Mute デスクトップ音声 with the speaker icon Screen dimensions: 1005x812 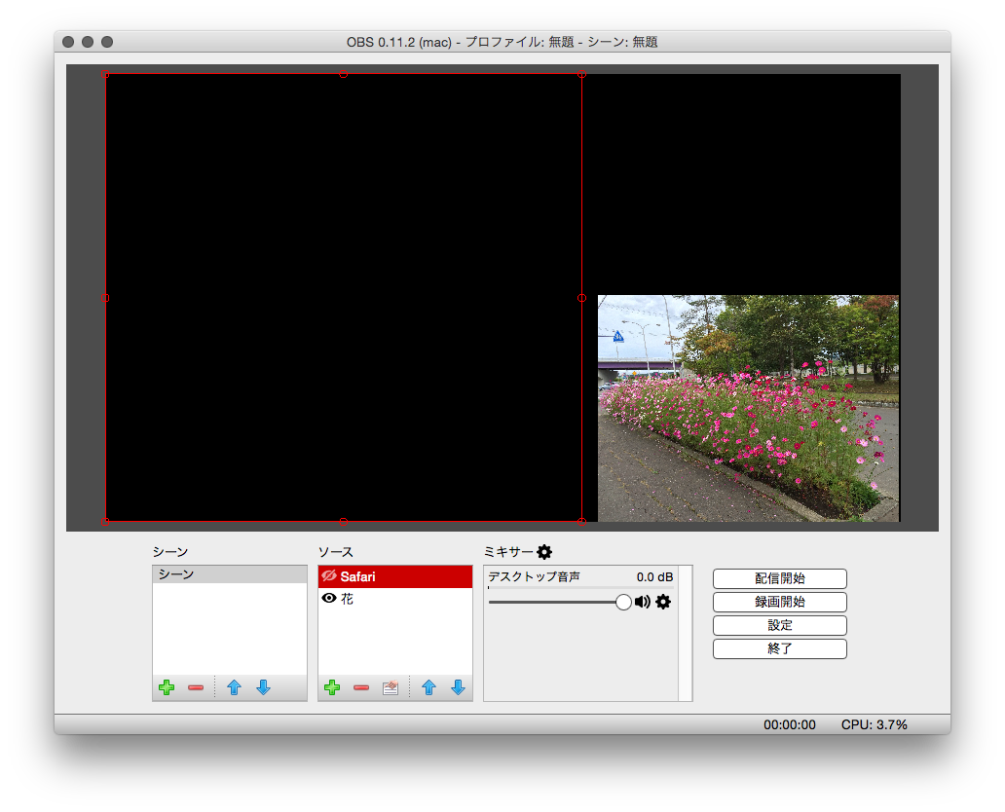pos(642,602)
